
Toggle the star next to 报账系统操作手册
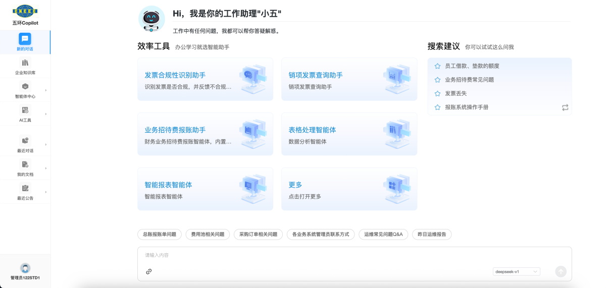(x=437, y=107)
